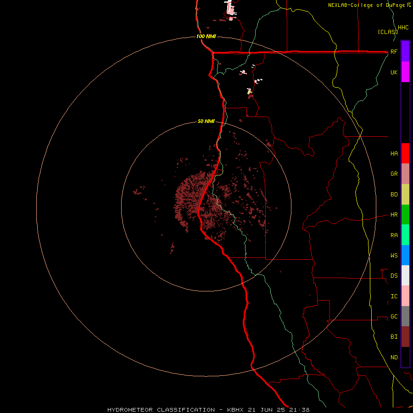The image size is (413, 413).
Task: Click the gray GC legend swatch
Action: point(405,316)
